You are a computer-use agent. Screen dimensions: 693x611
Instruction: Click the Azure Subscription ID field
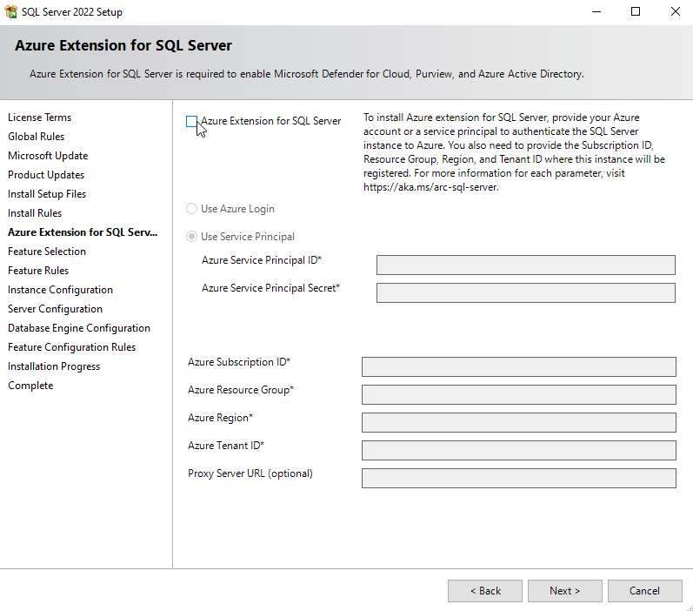coord(519,366)
